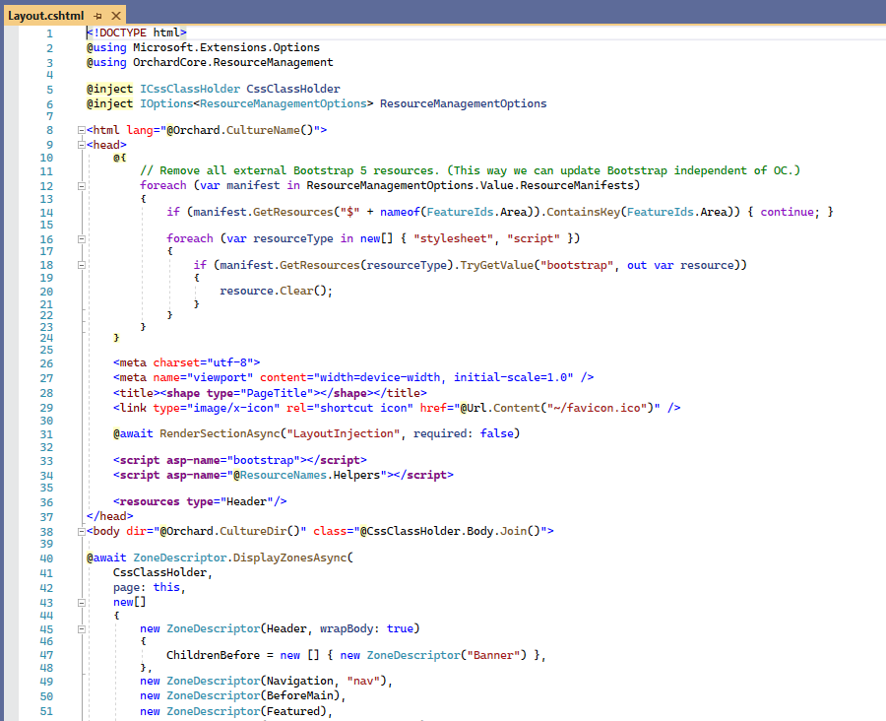The height and width of the screenshot is (721, 886).
Task: Click OrchardCore.ResourceManagement in the using directive
Action: tap(232, 62)
